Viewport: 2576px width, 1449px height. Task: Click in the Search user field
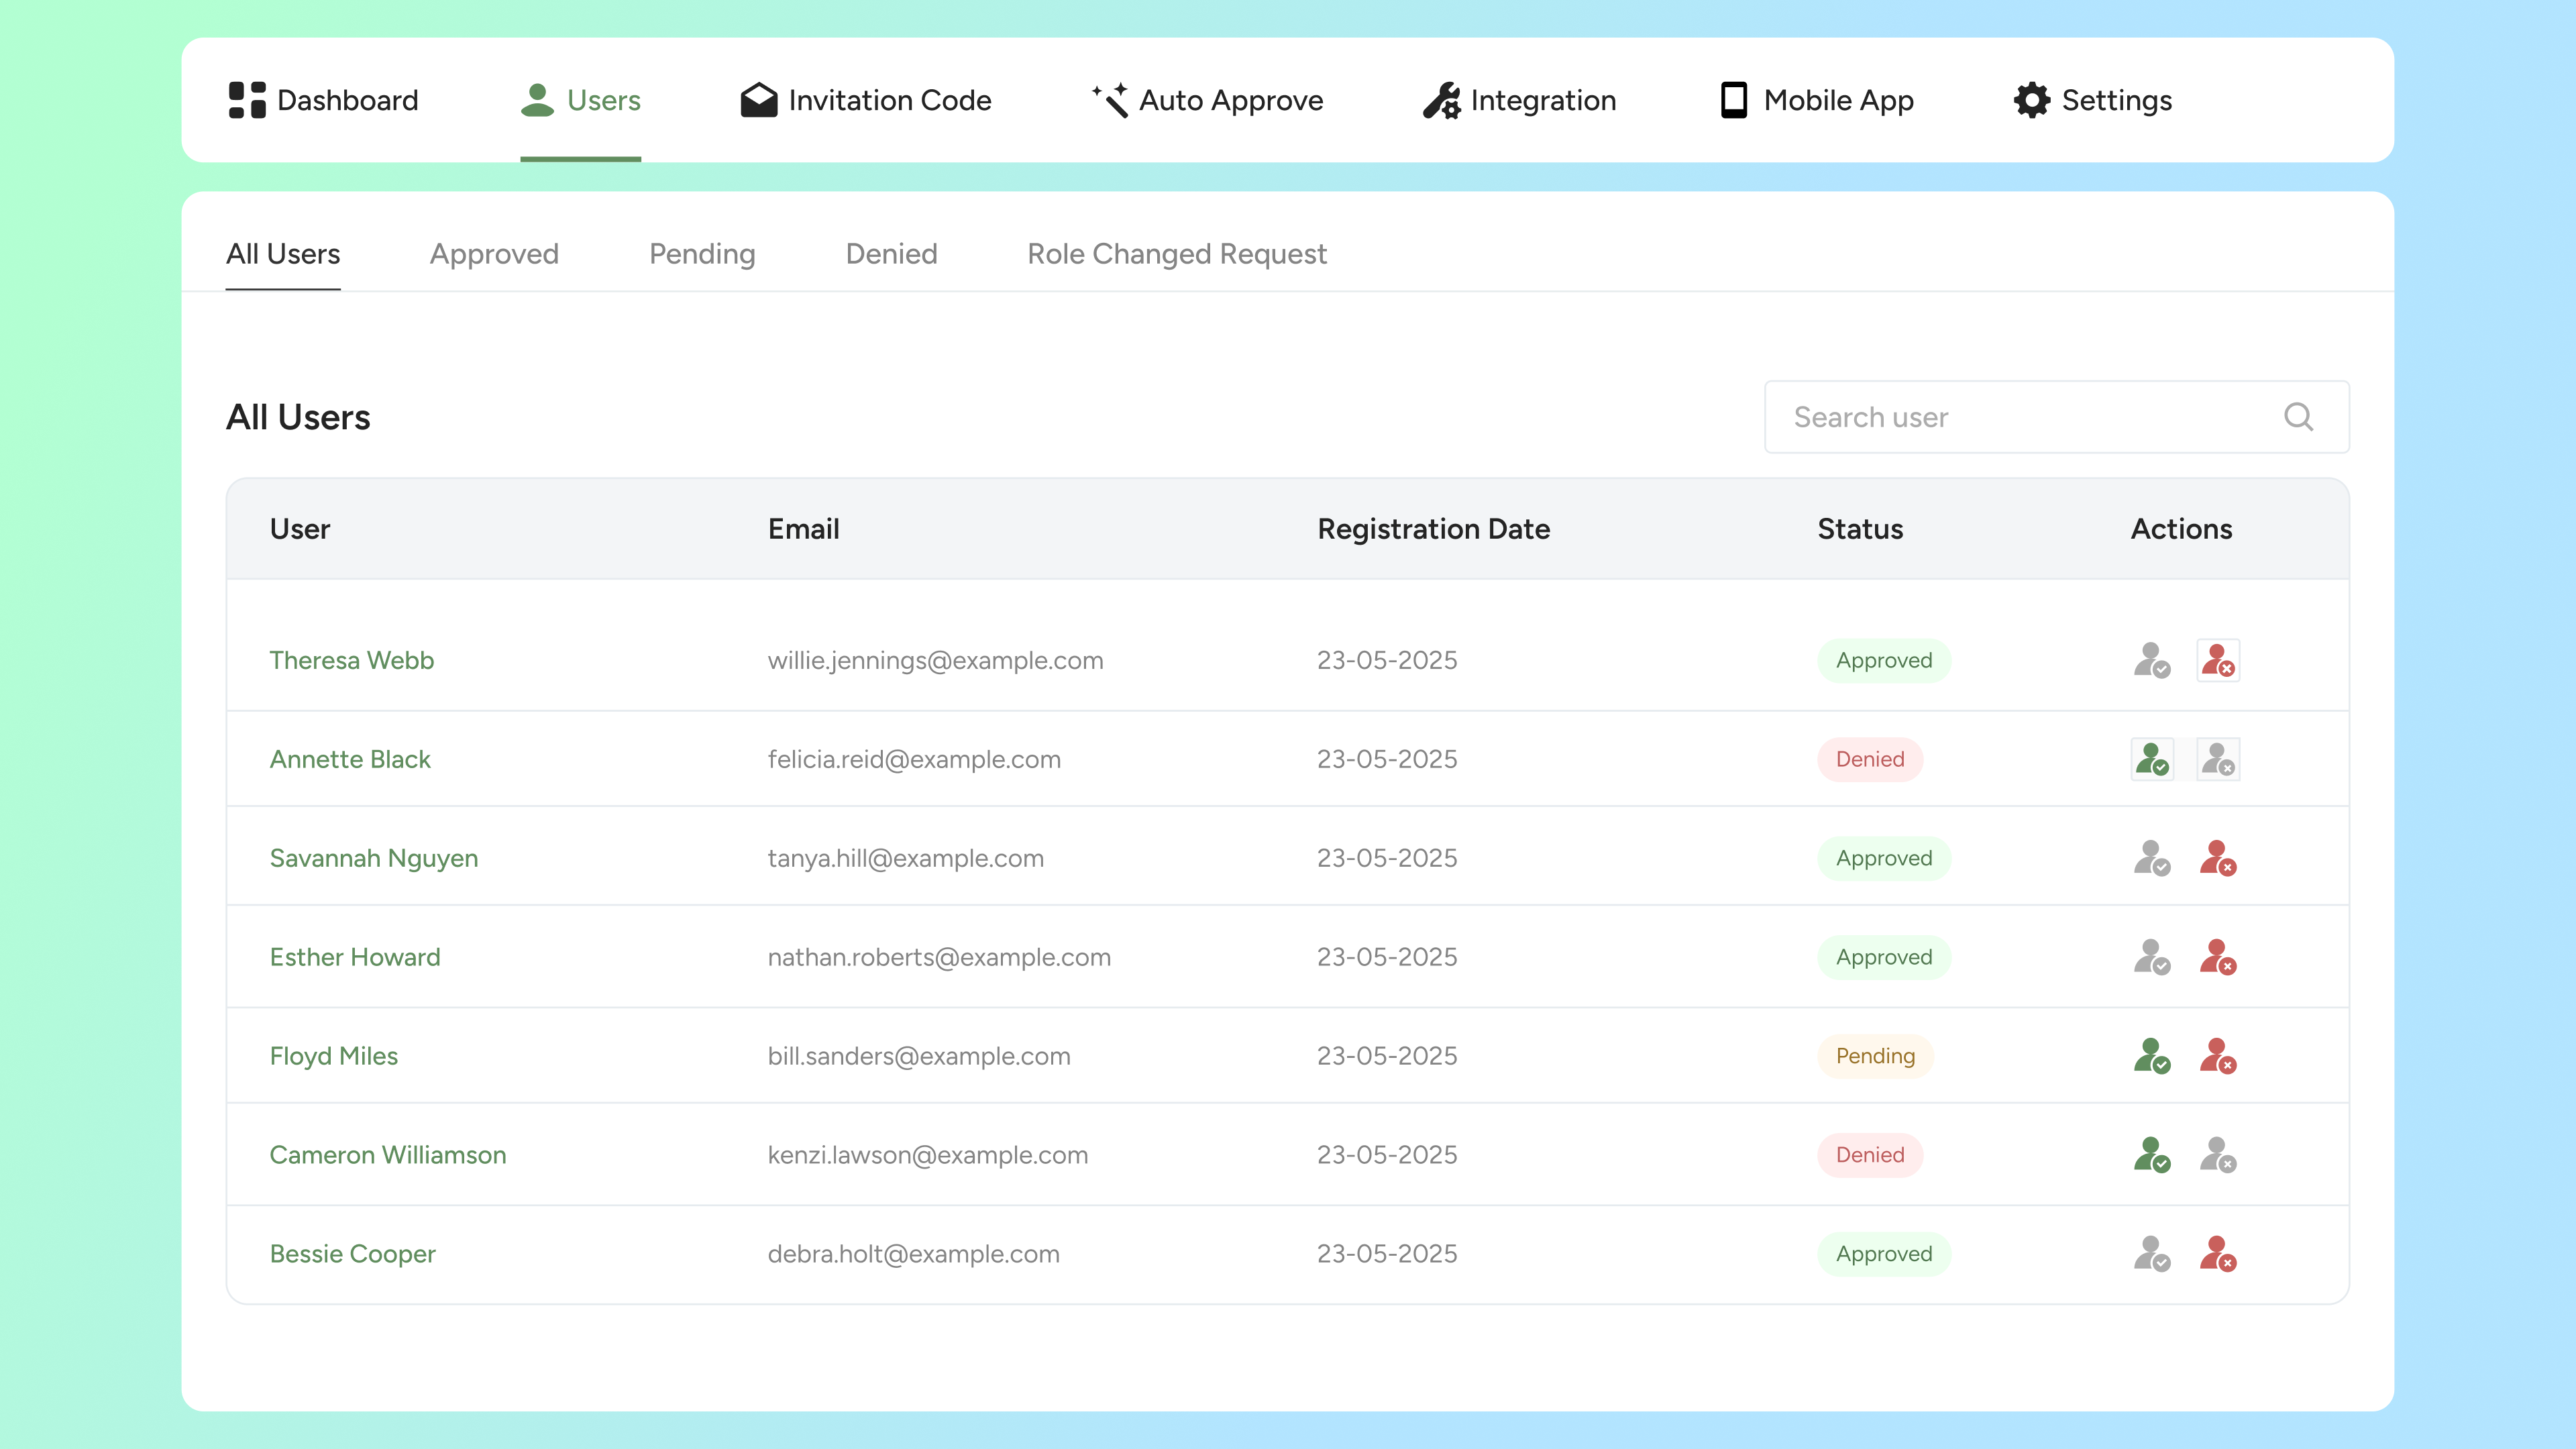pos(2020,417)
